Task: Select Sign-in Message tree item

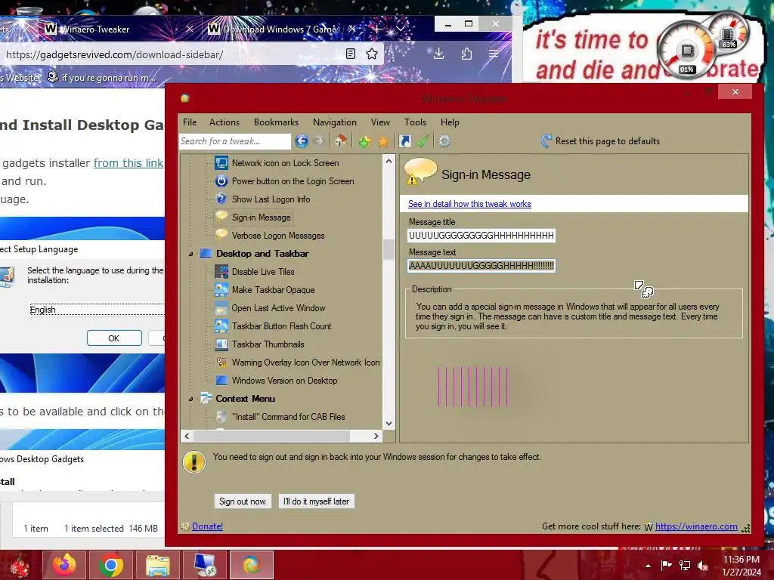Action: coord(261,217)
